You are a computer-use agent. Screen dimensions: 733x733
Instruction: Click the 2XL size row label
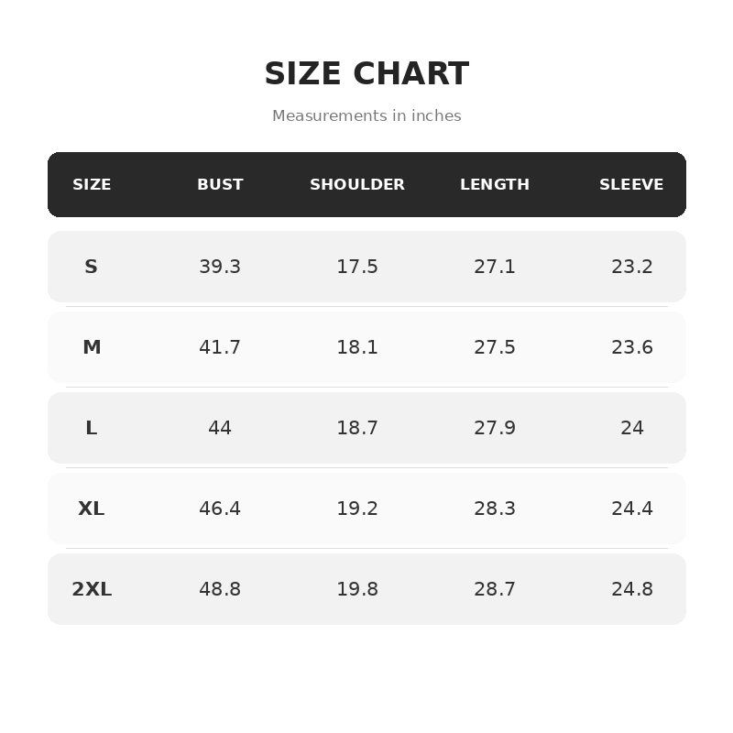click(x=92, y=589)
